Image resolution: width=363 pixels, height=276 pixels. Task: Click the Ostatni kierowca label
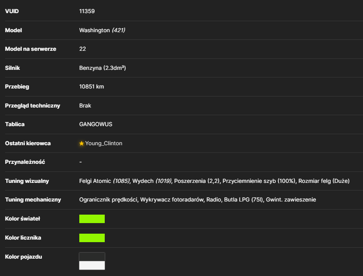[28, 144]
